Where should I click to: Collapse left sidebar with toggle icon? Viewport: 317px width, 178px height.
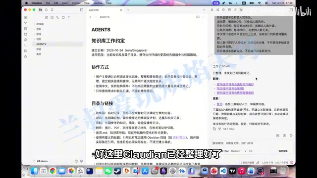pos(81,10)
